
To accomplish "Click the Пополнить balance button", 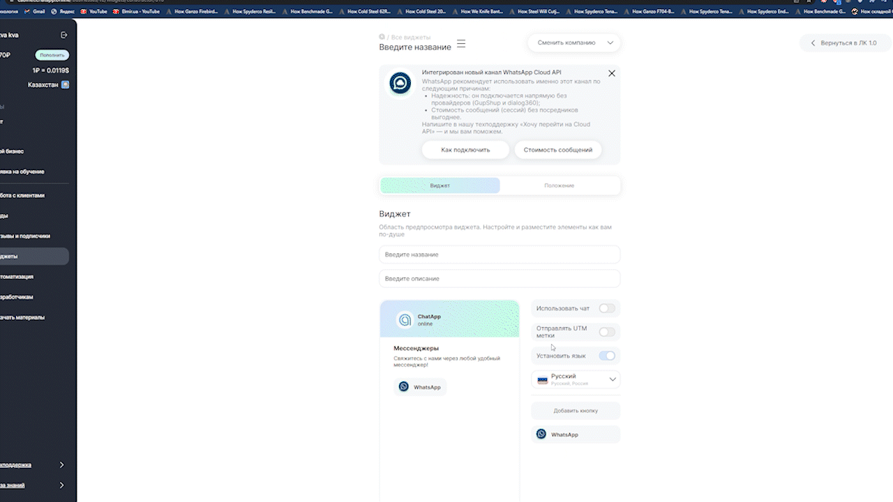I will [52, 55].
